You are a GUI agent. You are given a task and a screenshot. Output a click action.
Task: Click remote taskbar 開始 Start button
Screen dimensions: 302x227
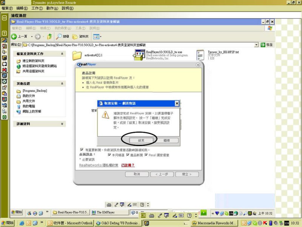click(17, 212)
